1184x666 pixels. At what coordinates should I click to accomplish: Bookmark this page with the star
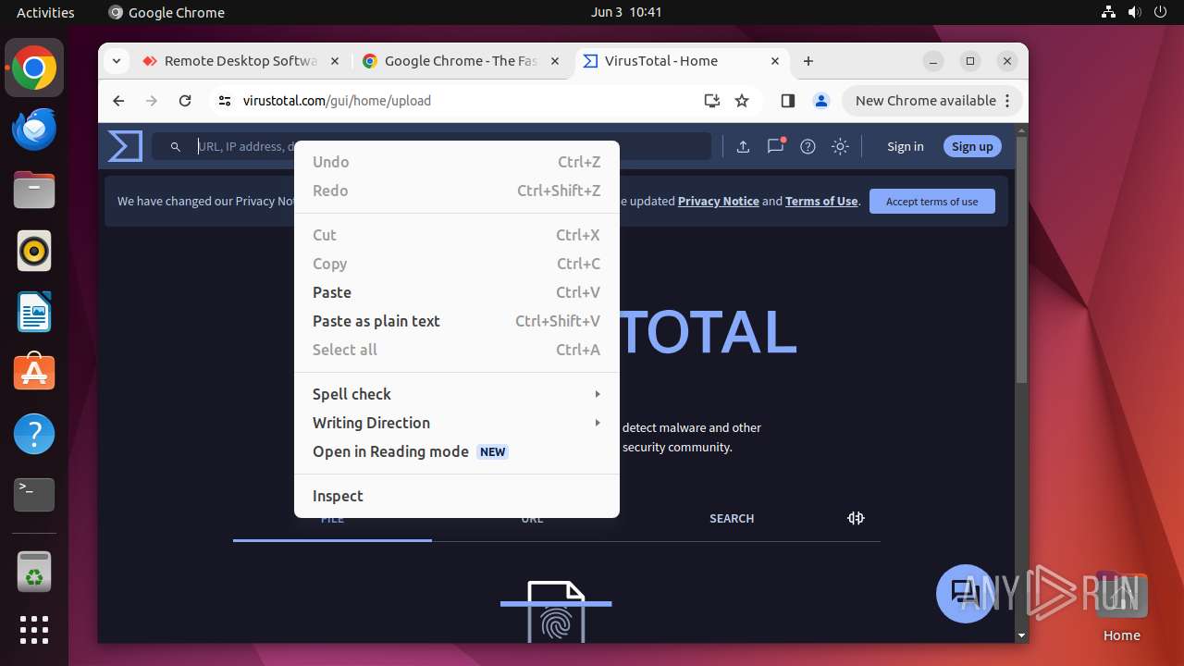742,101
